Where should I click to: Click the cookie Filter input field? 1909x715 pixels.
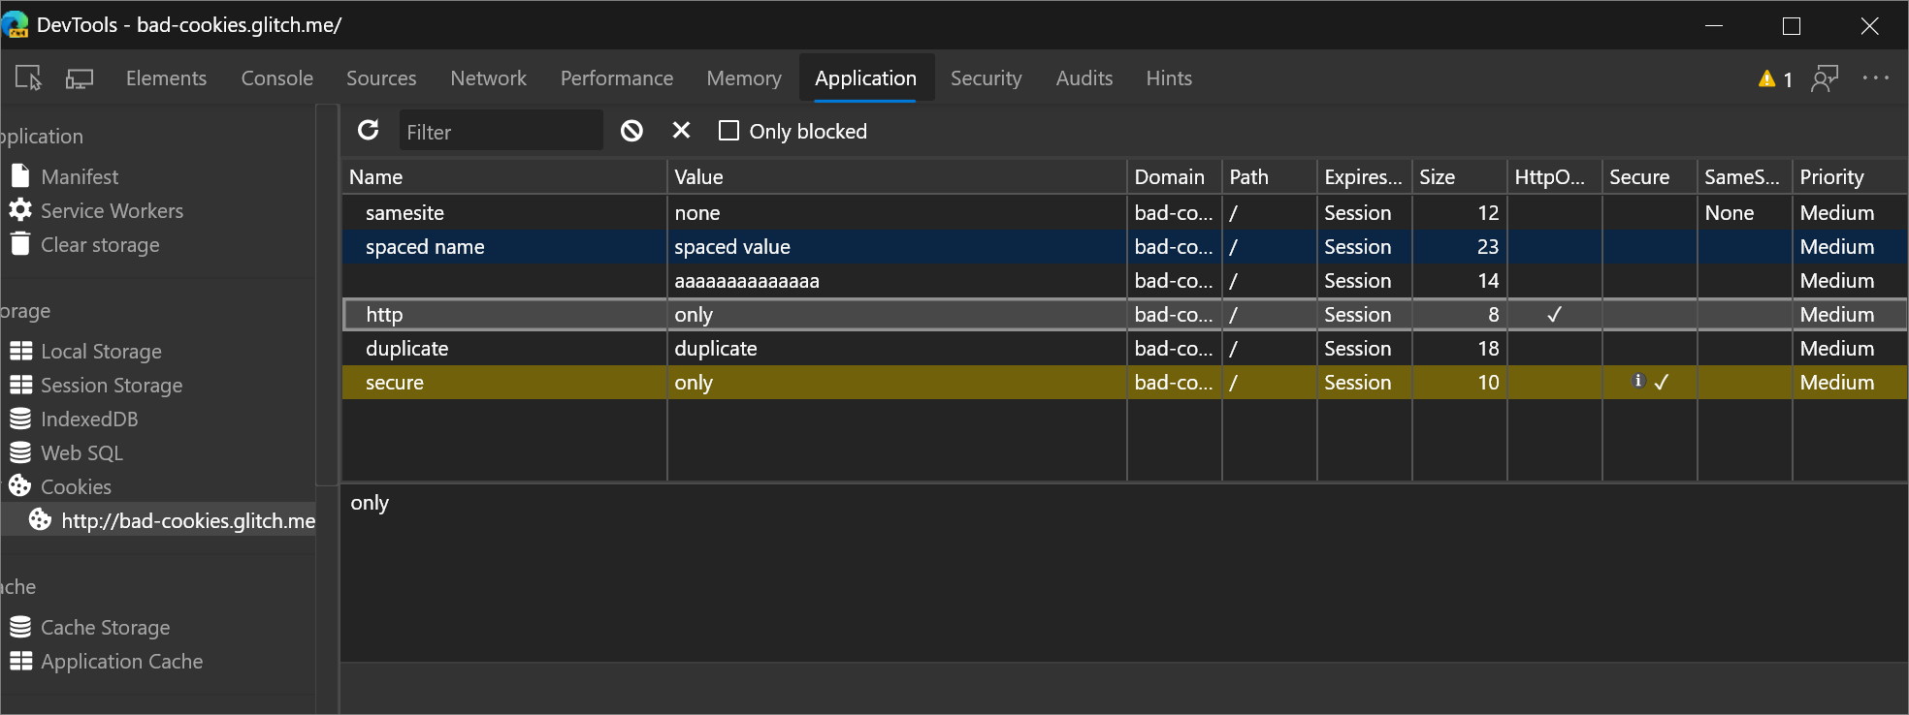[x=501, y=131]
